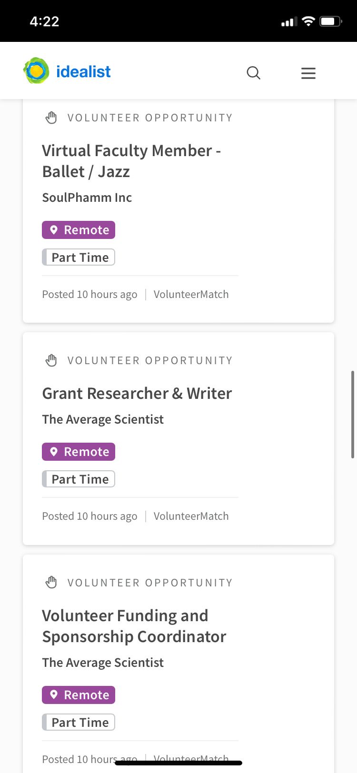Open Grant Researcher & Writer listing
Screen dimensions: 357x773
(x=137, y=394)
